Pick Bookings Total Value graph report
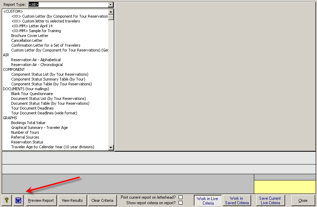 28,123
